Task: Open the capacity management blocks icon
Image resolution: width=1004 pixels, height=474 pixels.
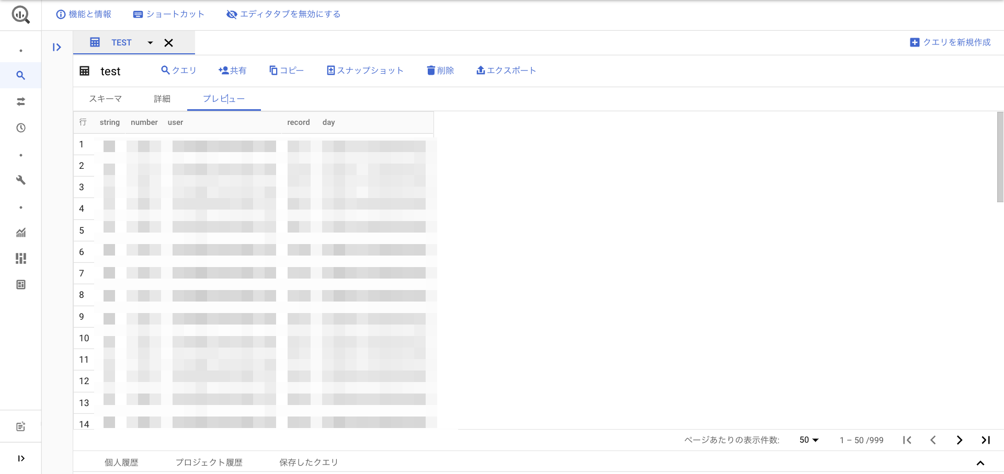Action: click(21, 259)
